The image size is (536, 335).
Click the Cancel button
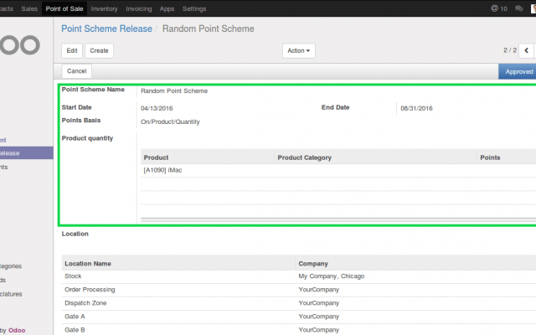[76, 72]
